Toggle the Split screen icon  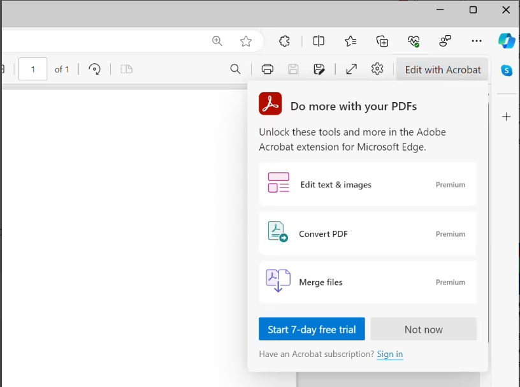point(319,41)
